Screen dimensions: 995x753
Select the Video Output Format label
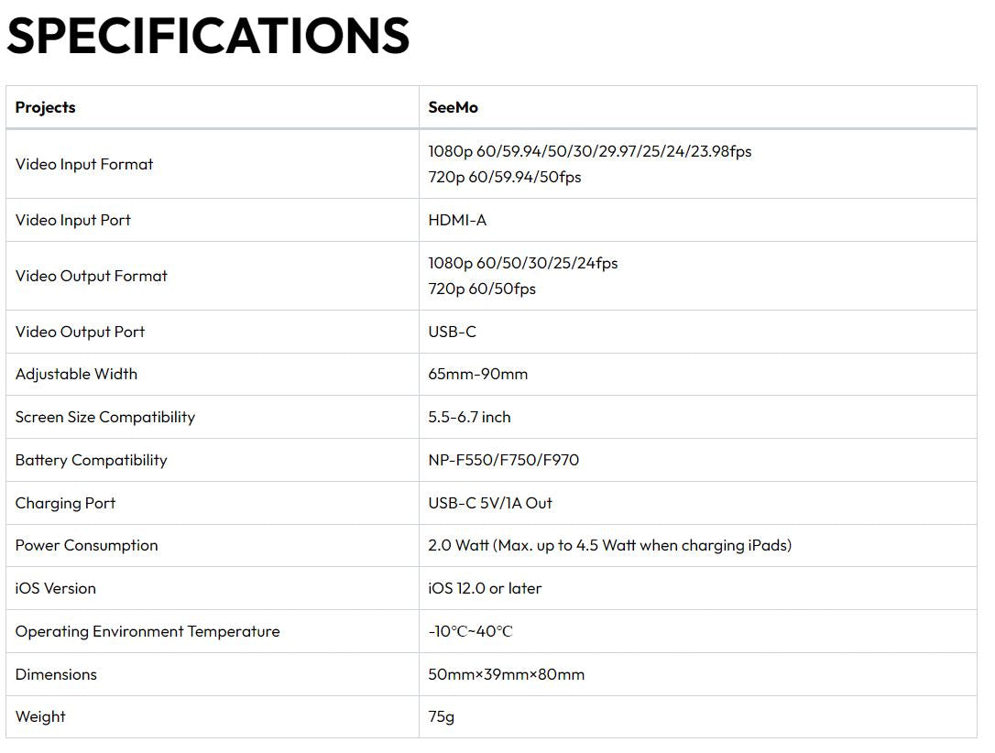(x=92, y=276)
